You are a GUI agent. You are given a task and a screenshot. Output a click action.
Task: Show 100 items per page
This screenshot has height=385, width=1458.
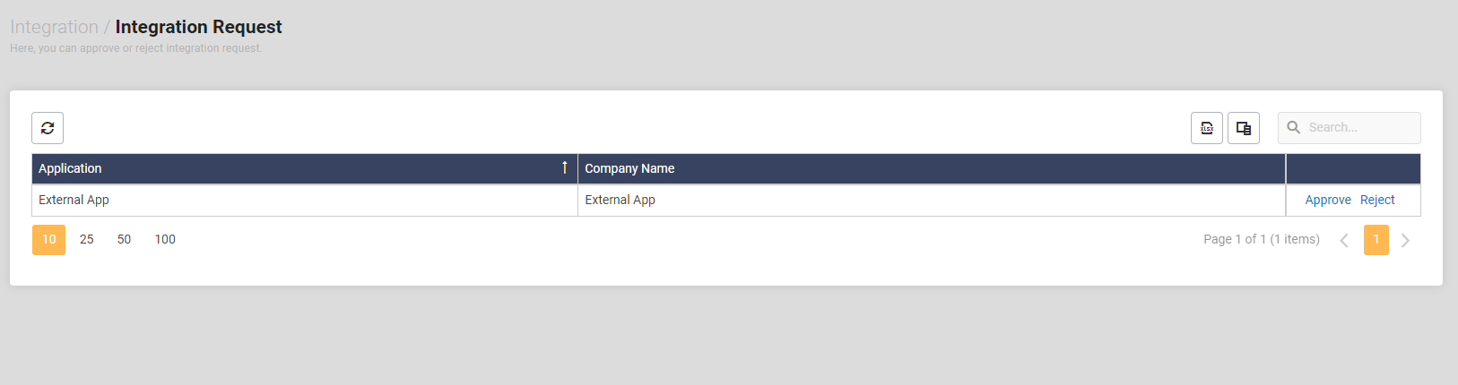[x=165, y=240]
